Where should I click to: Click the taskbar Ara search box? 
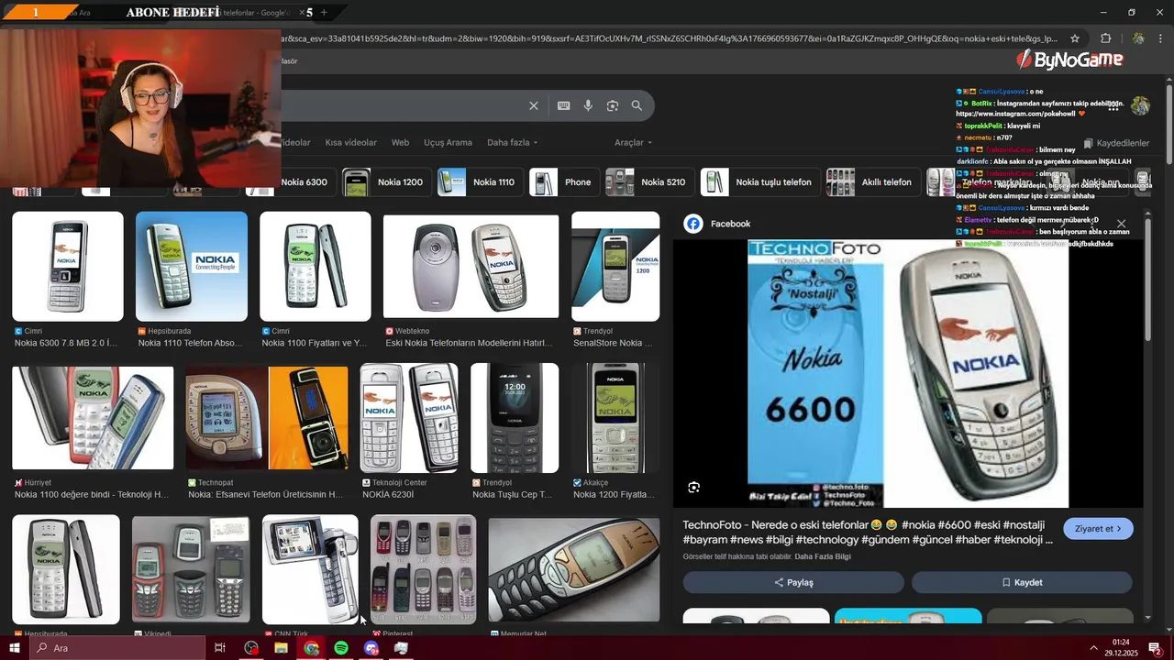[x=116, y=648]
